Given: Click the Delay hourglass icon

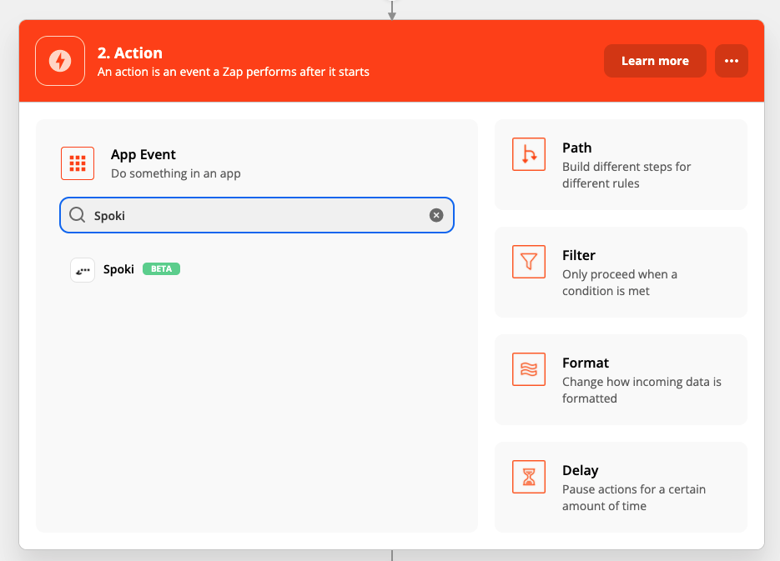Looking at the screenshot, I should coord(528,478).
